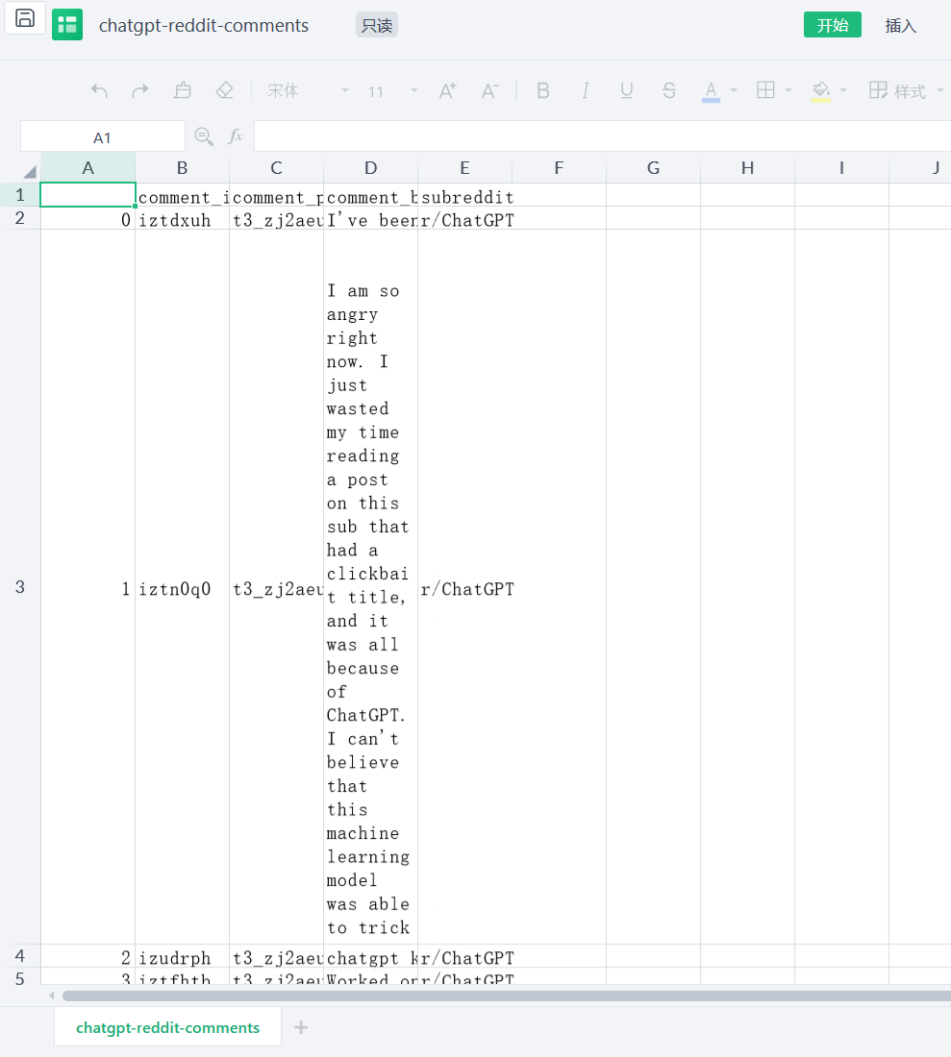This screenshot has height=1057, width=951.
Task: Switch to the 开始 tab
Action: tap(832, 25)
